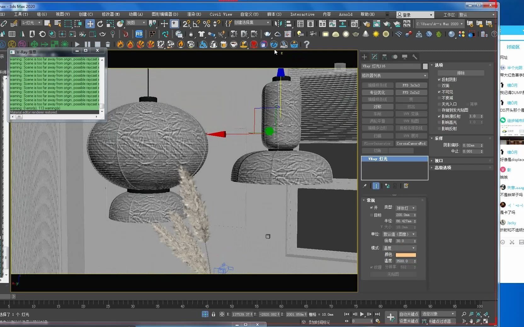Choose the Select Object tool
The height and width of the screenshot is (327, 524).
pyautogui.click(x=48, y=24)
